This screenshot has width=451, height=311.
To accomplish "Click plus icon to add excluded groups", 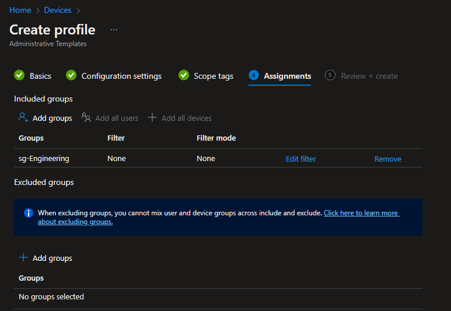I will [x=23, y=257].
